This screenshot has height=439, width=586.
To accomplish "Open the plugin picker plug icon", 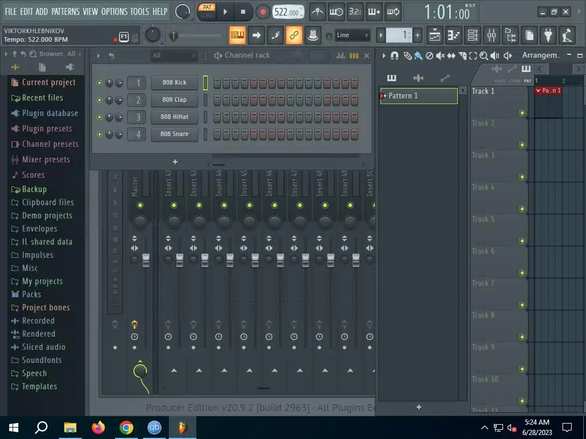I will [548, 35].
